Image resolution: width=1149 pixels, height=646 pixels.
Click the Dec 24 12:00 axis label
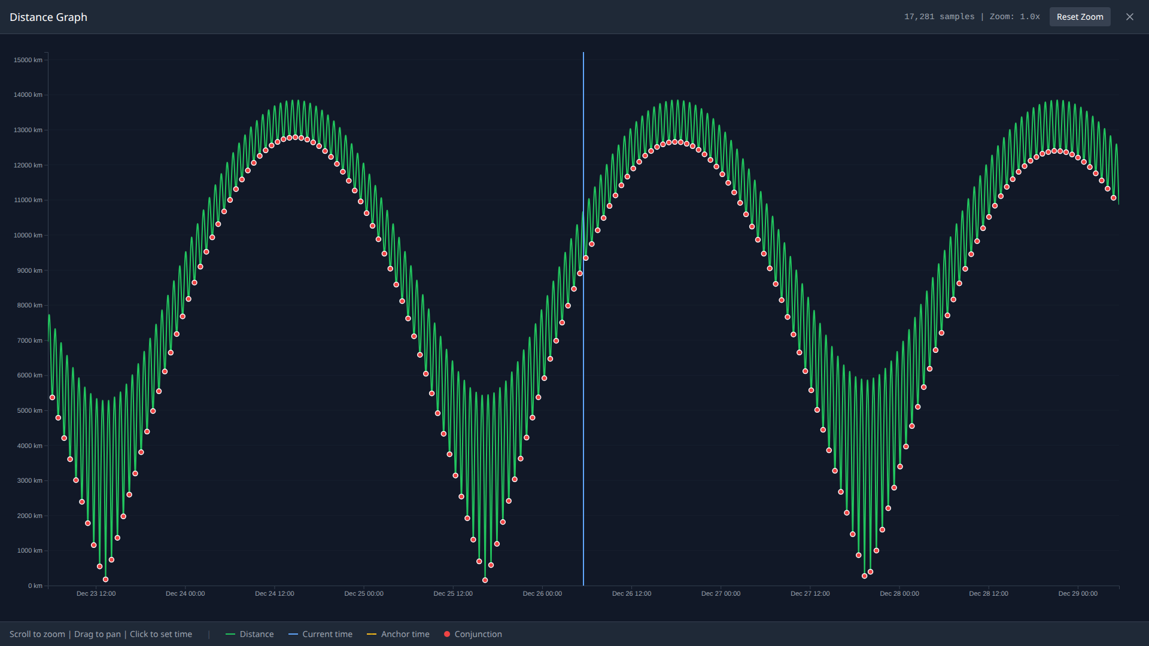274,593
